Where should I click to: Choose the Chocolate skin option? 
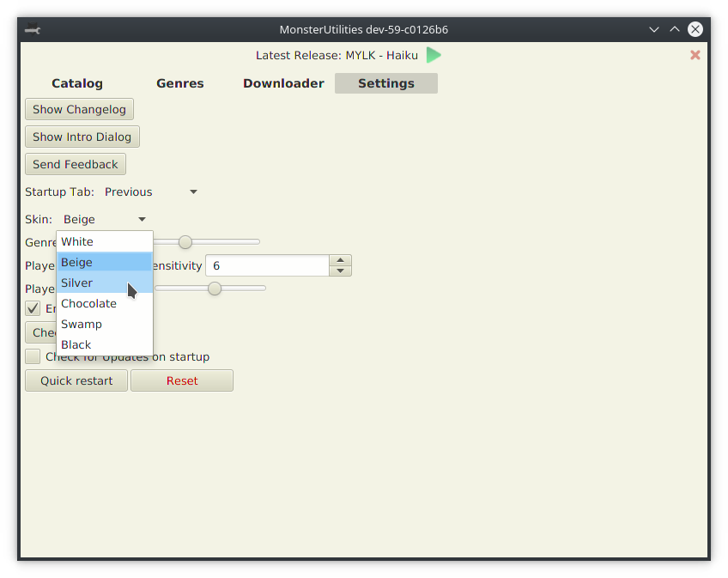point(105,303)
